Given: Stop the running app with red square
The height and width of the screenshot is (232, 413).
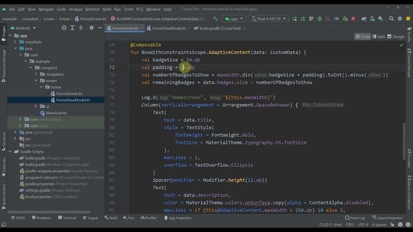Looking at the screenshot, I should click(x=353, y=19).
